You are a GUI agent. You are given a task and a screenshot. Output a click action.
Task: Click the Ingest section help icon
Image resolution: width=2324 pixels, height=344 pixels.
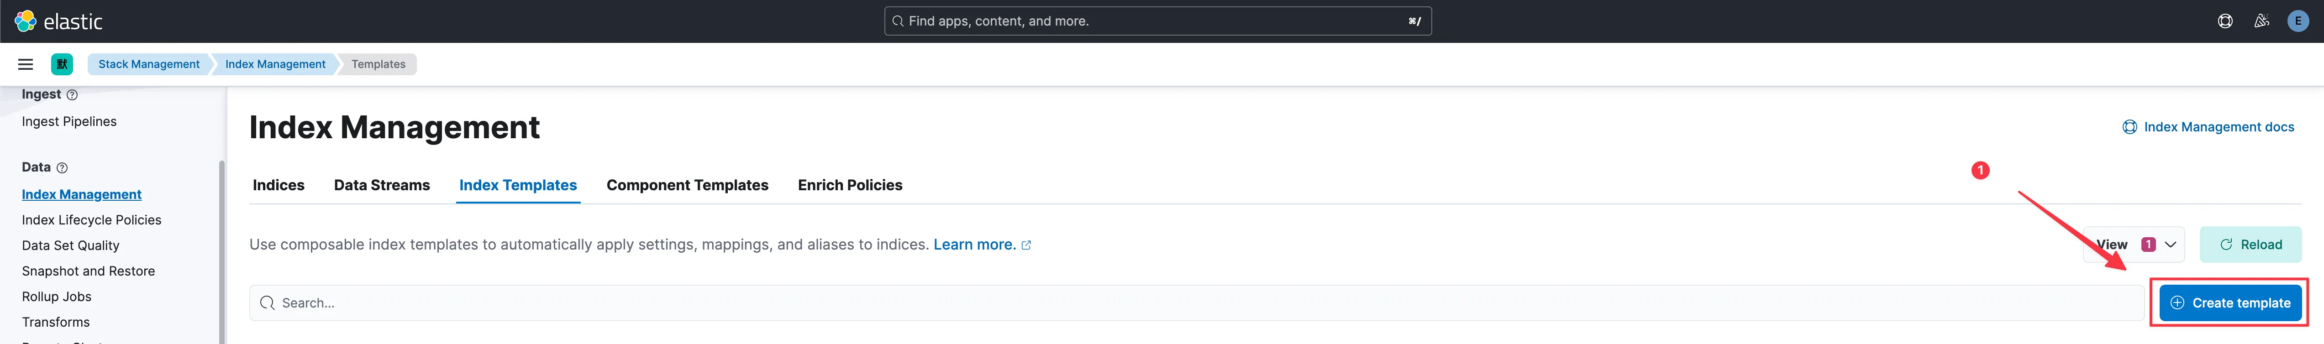[72, 94]
